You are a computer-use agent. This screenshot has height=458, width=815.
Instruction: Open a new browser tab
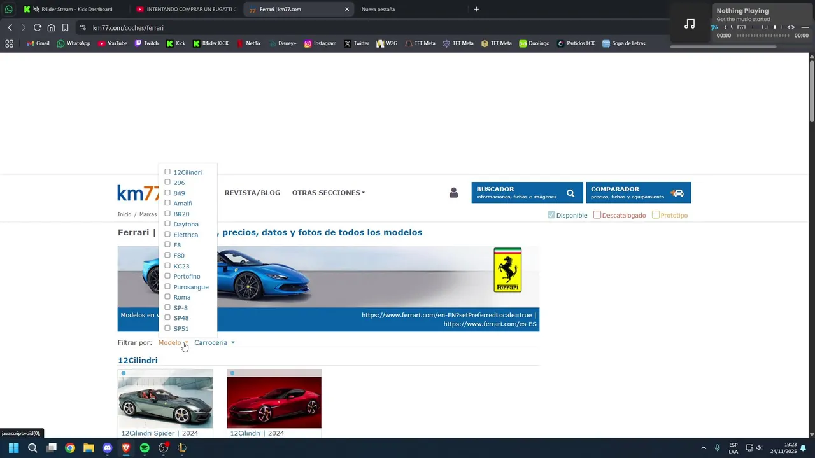point(476,10)
